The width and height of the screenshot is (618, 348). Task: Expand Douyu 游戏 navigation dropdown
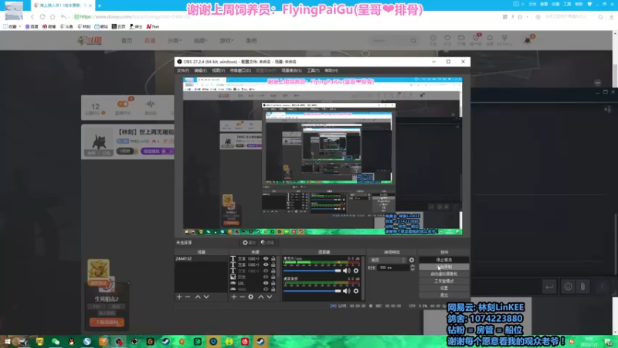[226, 40]
